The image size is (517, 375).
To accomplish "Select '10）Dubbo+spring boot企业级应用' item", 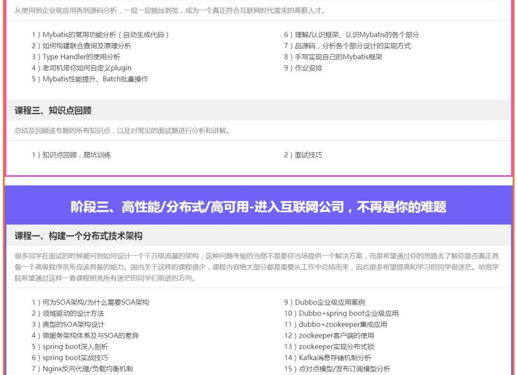I will pyautogui.click(x=341, y=313).
